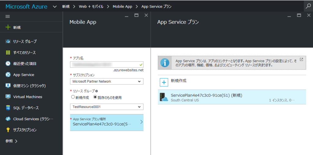
Task: Open リソース グループ in the sidebar
Action: 25,41
